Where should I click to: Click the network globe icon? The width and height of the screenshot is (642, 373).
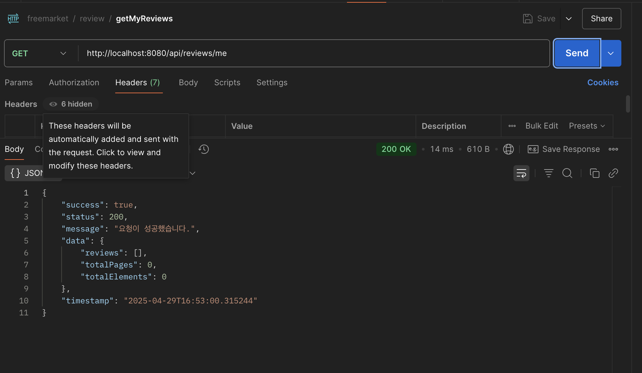click(x=508, y=149)
